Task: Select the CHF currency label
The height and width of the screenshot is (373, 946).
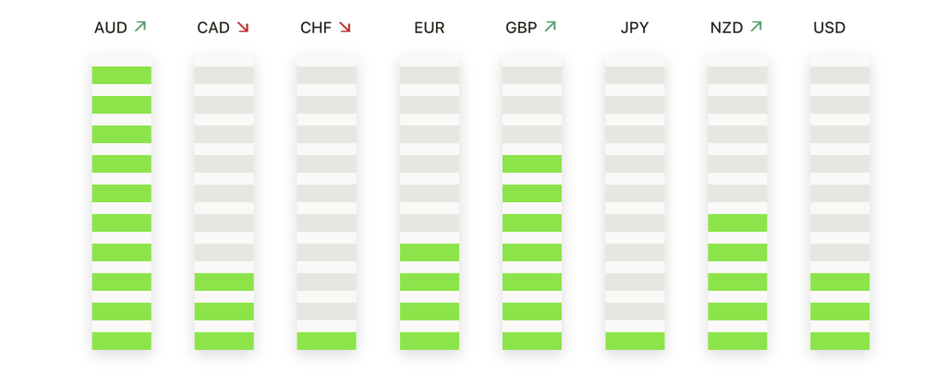Action: tap(316, 28)
